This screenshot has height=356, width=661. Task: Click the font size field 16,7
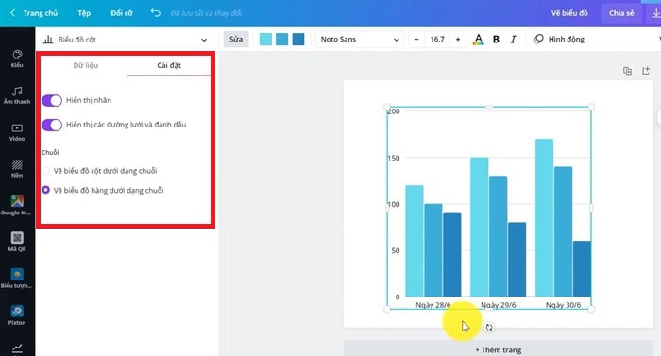pyautogui.click(x=437, y=40)
